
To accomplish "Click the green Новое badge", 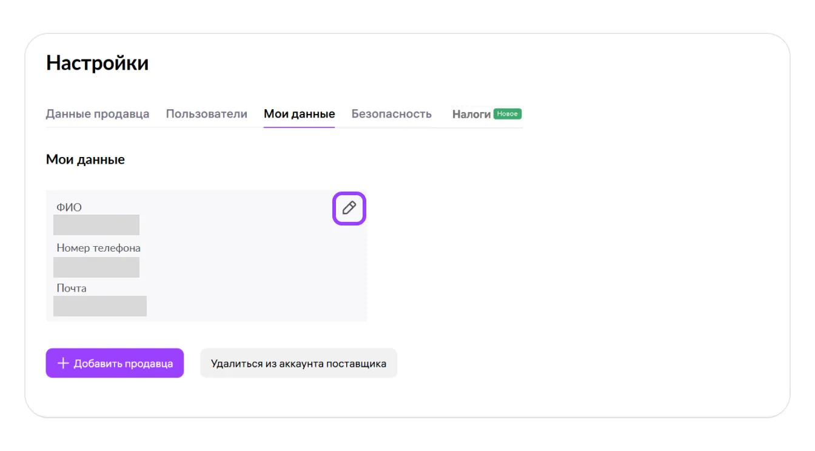I will click(507, 114).
